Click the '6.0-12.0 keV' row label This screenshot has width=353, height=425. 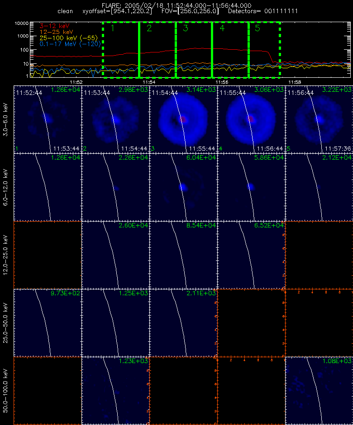[5, 187]
